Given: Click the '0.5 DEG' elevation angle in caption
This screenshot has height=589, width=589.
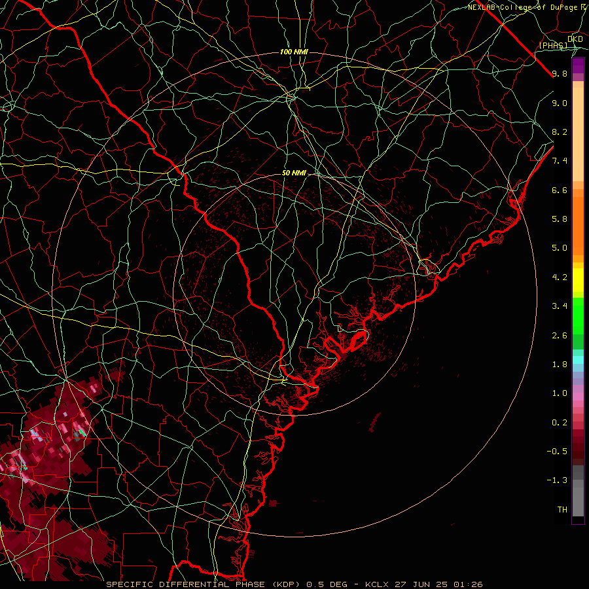Looking at the screenshot, I should pyautogui.click(x=328, y=584).
